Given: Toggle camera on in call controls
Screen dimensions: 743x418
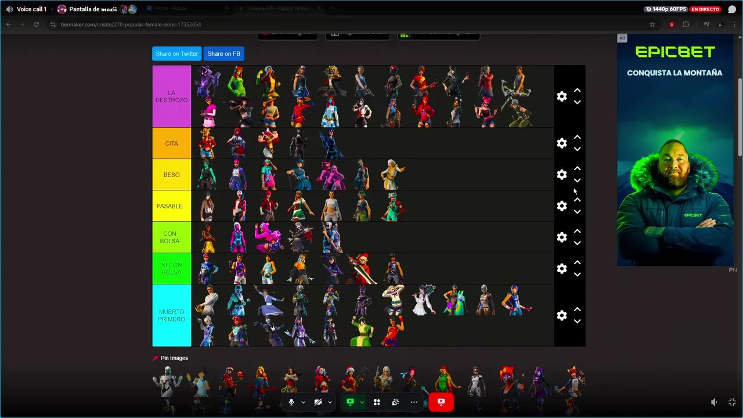Looking at the screenshot, I should 318,402.
